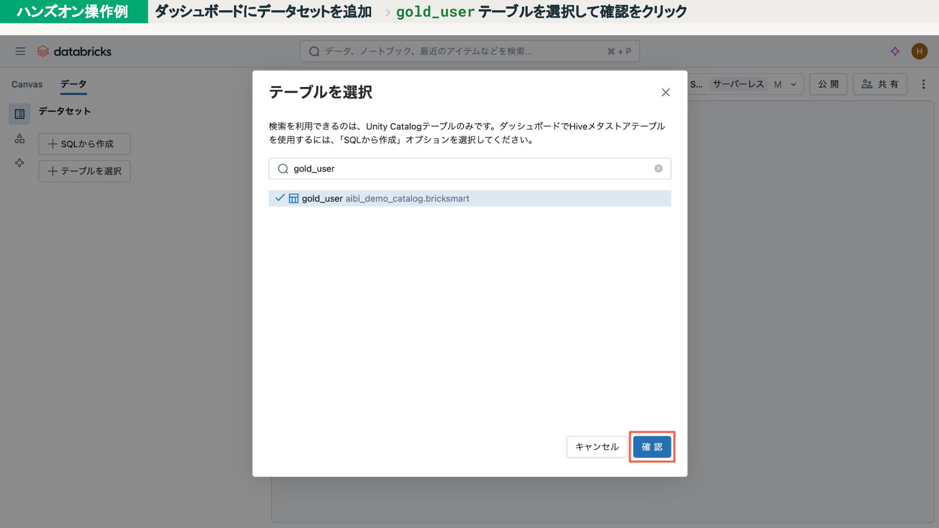Click the magnifier icon in dialog search

coord(283,169)
